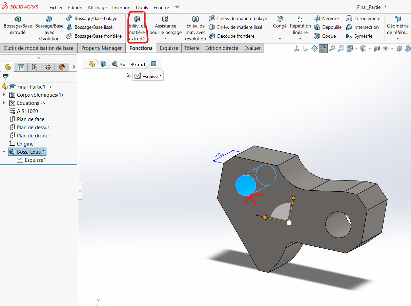Start a Bossage/Base lissé feature
The image size is (411, 306).
(x=89, y=27)
